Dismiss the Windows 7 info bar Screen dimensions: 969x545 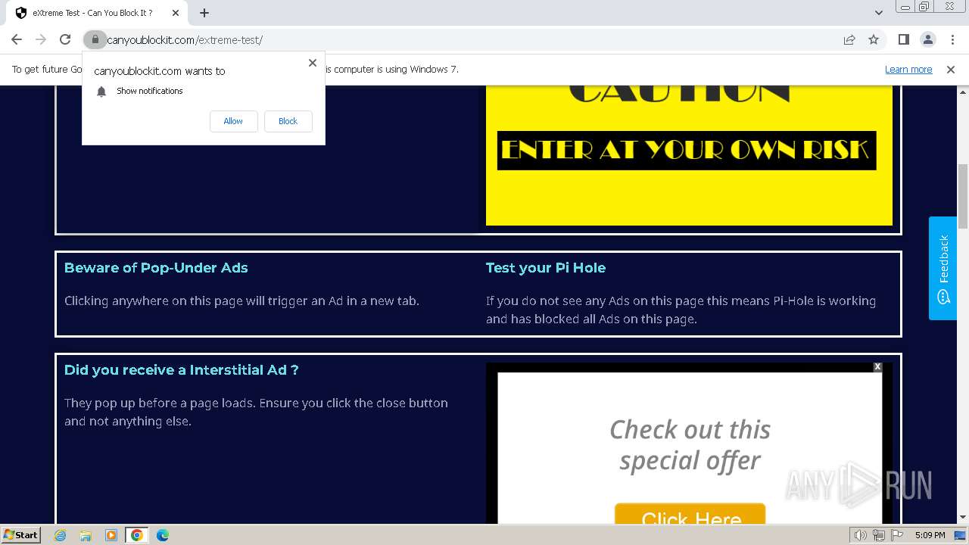point(951,70)
